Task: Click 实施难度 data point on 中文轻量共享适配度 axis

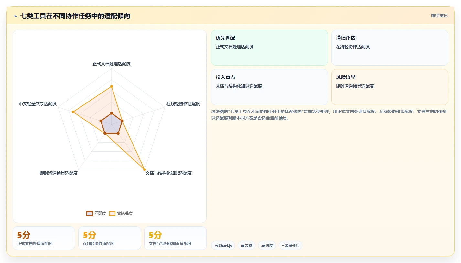Action: point(73,112)
